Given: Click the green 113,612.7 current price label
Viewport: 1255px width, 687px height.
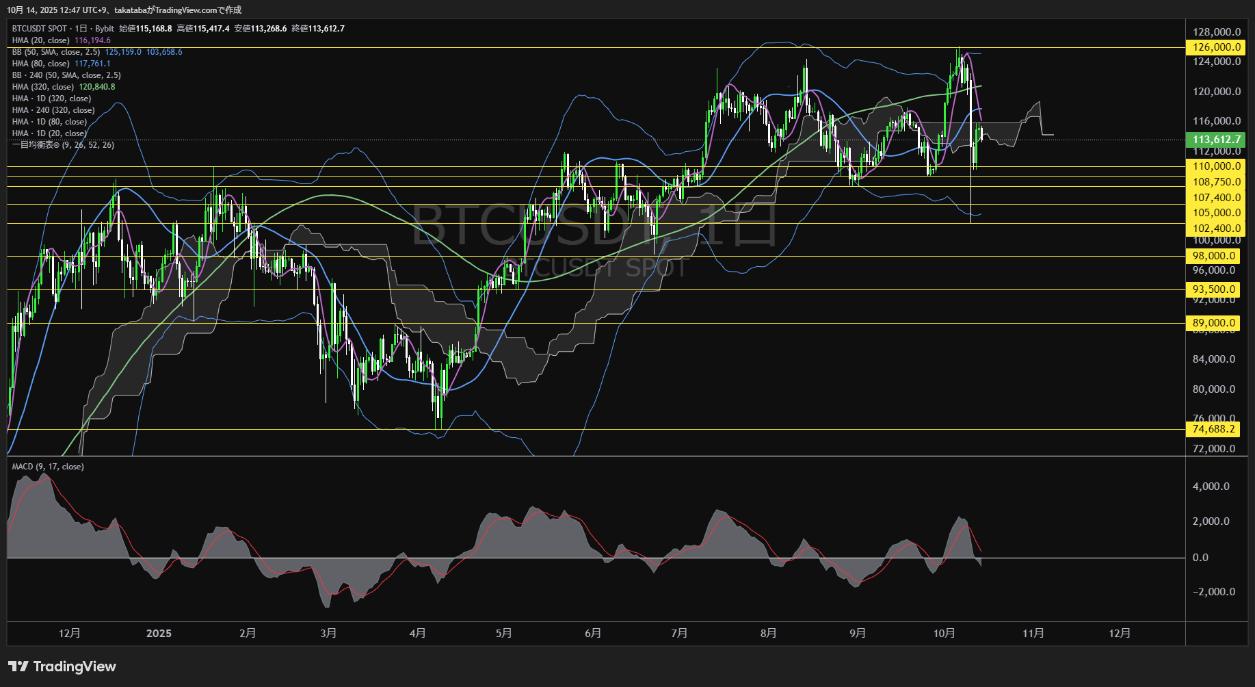Looking at the screenshot, I should click(x=1215, y=140).
